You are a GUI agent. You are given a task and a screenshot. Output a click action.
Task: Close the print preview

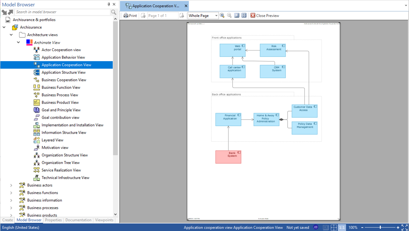pos(265,15)
